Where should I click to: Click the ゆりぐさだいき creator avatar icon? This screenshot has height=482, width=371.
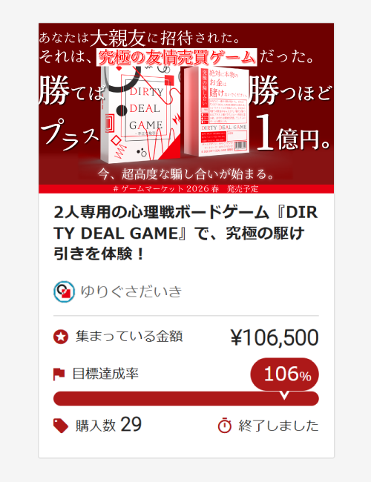(64, 291)
